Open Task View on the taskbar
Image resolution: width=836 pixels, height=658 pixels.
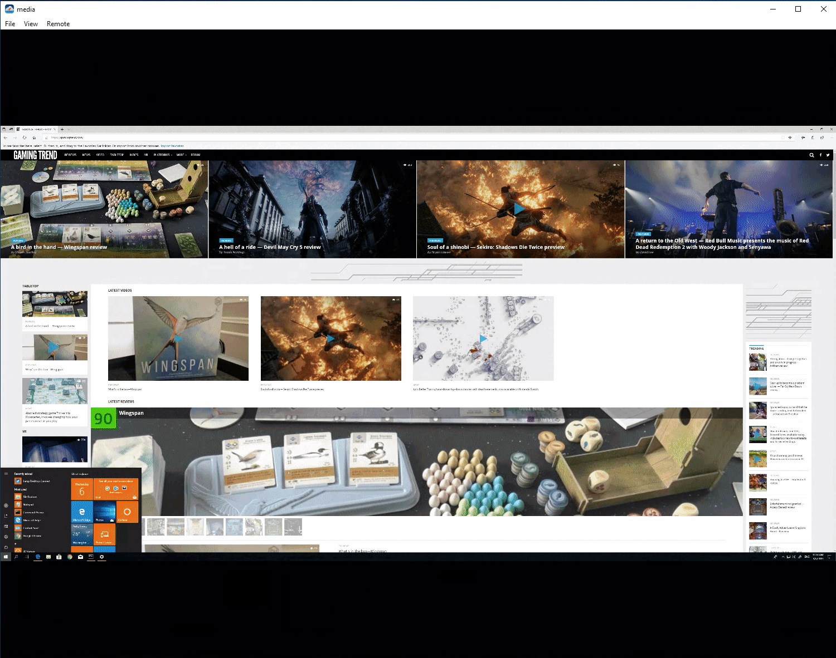(x=27, y=557)
